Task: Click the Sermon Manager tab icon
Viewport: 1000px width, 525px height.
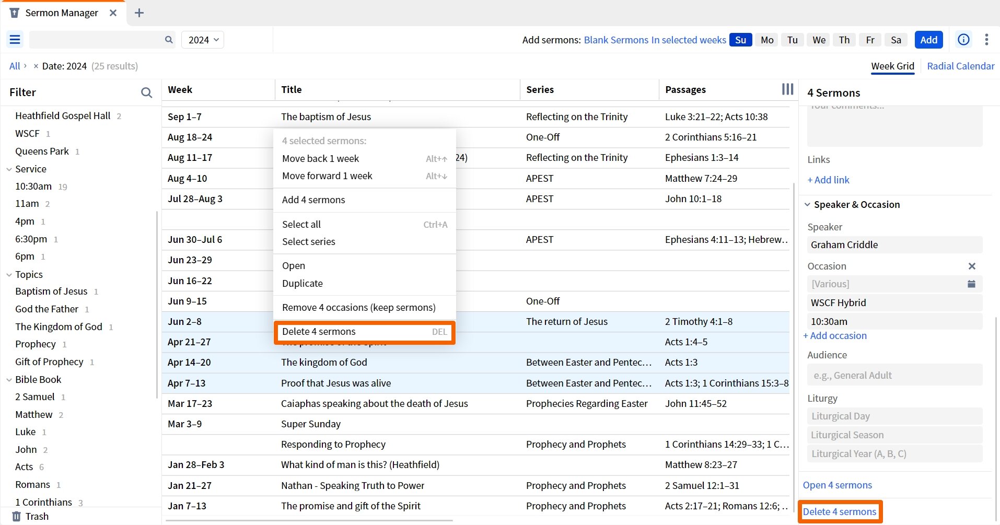Action: pos(15,13)
